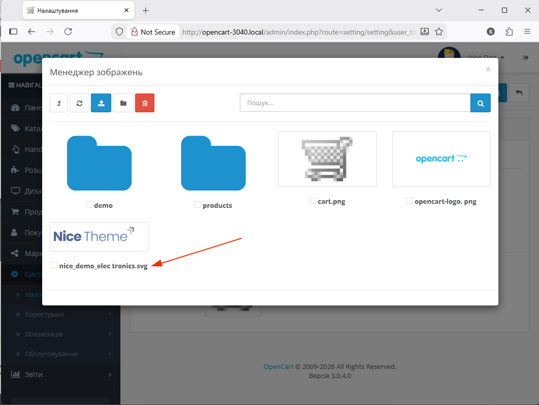Viewport: 539px width, 405px height.
Task: Tick the products folder checkbox
Action: [198, 205]
